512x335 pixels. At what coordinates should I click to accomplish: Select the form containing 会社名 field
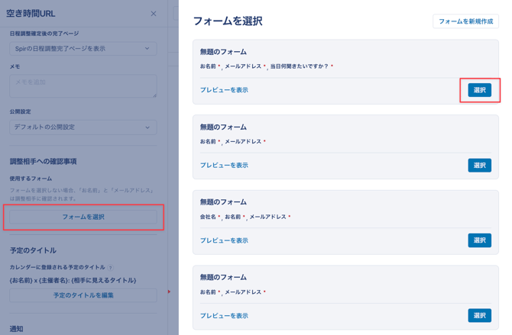point(479,240)
